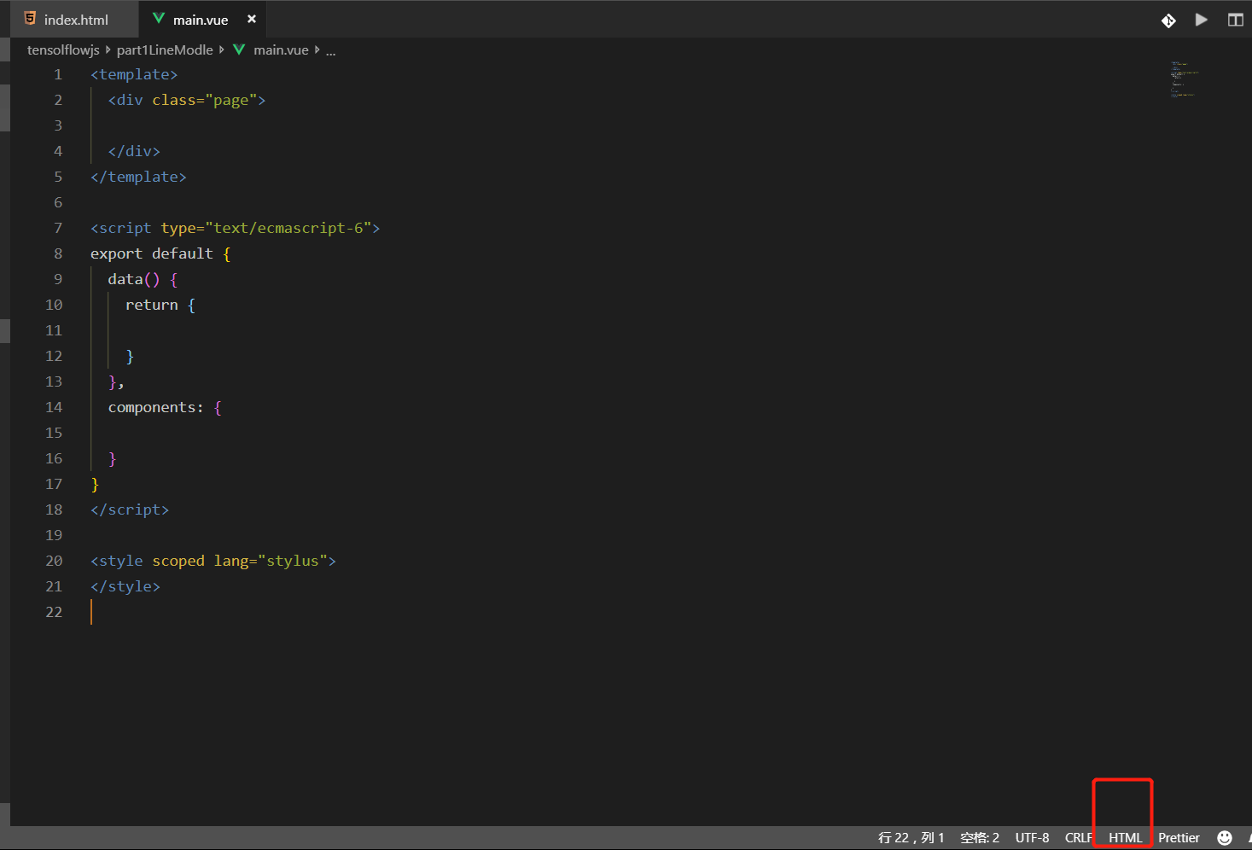Click the HTML5 file icon on index.html tab
The image size is (1252, 850).
30,19
